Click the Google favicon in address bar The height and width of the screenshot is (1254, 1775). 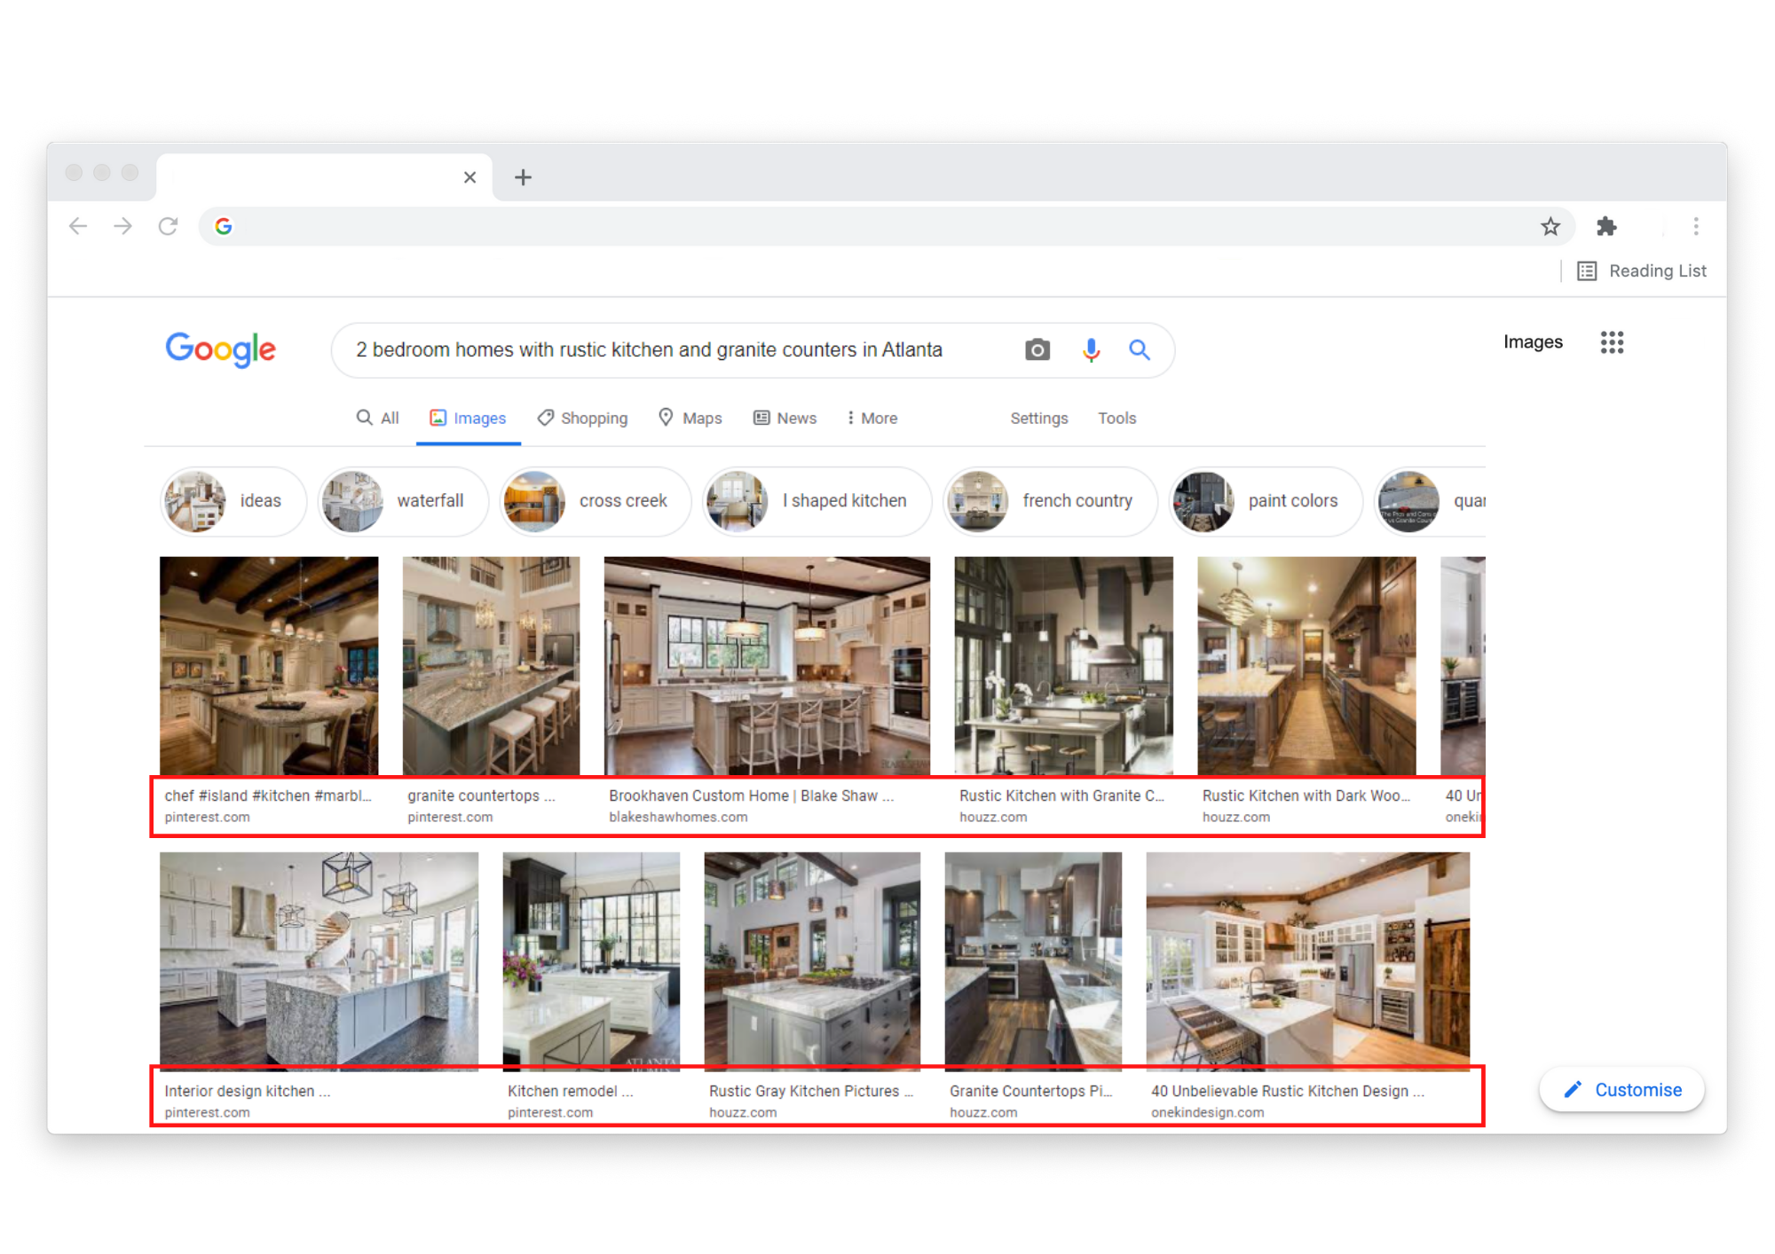pos(224,226)
